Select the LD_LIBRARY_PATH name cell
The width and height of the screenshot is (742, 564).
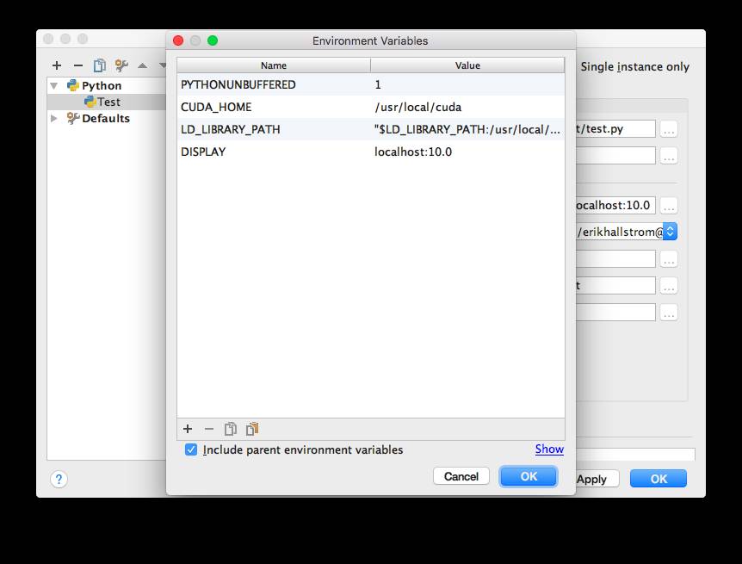point(274,129)
